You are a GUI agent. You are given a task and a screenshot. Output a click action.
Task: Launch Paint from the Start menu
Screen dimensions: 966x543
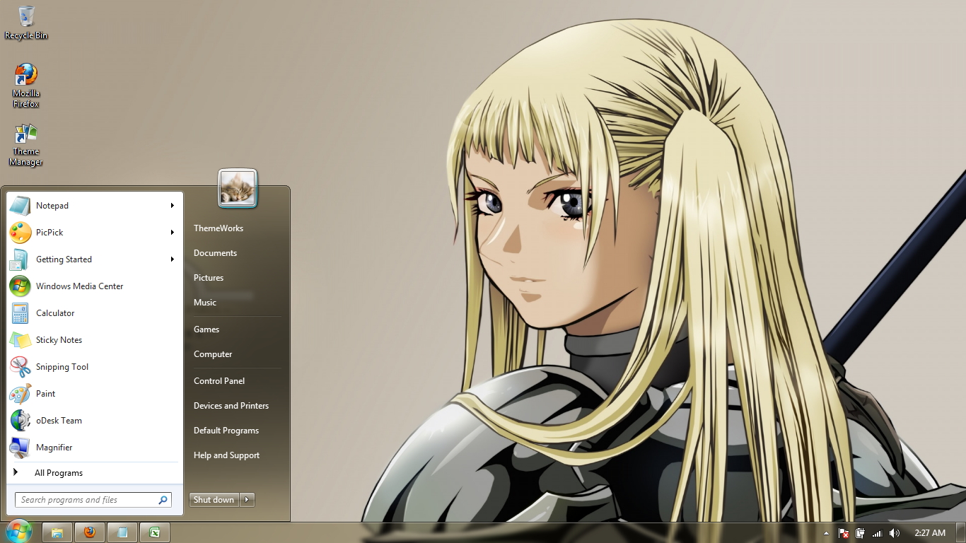tap(45, 393)
